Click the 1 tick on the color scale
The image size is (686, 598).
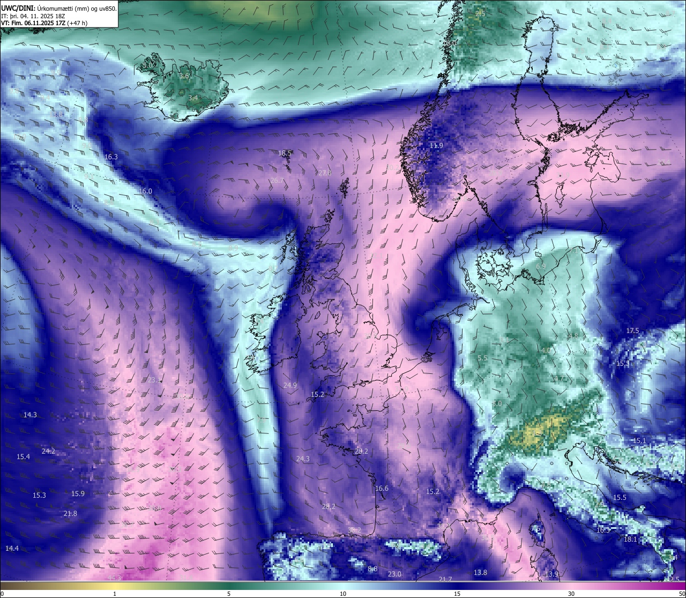pyautogui.click(x=115, y=594)
